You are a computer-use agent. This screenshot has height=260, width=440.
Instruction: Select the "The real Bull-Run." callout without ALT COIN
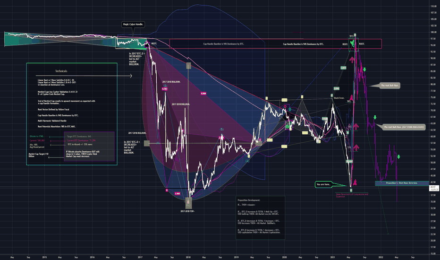click(389, 86)
